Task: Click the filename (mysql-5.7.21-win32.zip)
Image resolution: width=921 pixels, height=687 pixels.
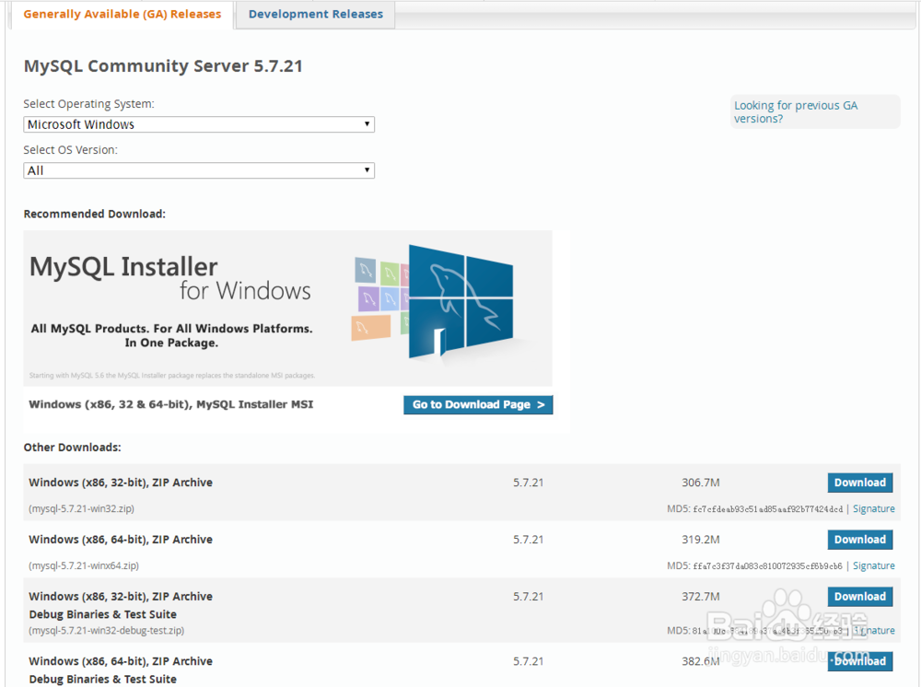Action: coord(81,509)
